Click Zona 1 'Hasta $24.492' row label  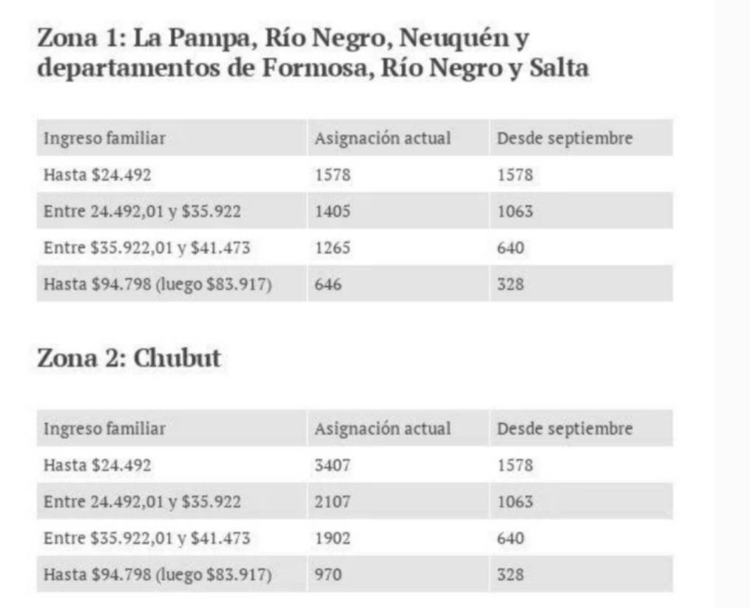98,175
